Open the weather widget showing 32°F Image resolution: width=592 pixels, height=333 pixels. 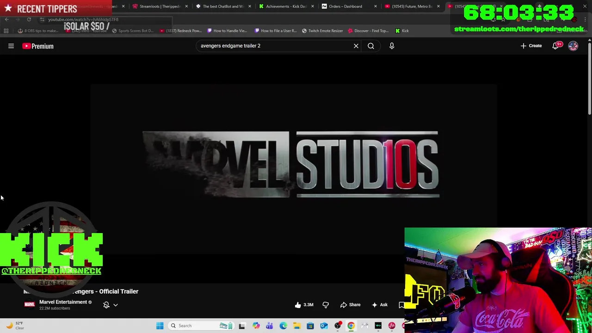point(15,326)
